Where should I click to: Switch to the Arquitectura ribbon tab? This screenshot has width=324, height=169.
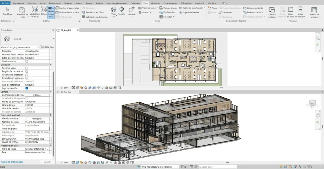click(x=18, y=3)
